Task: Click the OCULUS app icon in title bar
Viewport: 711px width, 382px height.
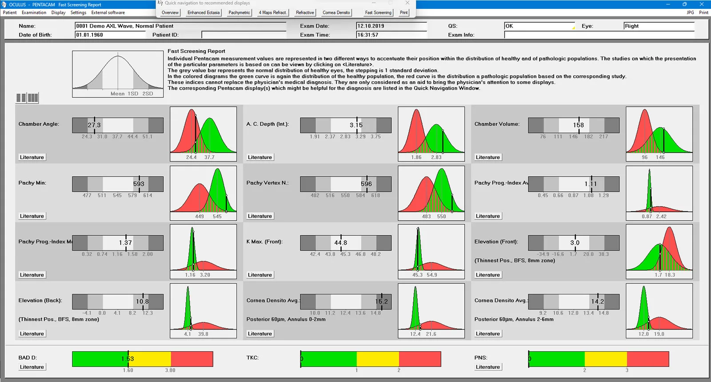Action: (x=4, y=4)
